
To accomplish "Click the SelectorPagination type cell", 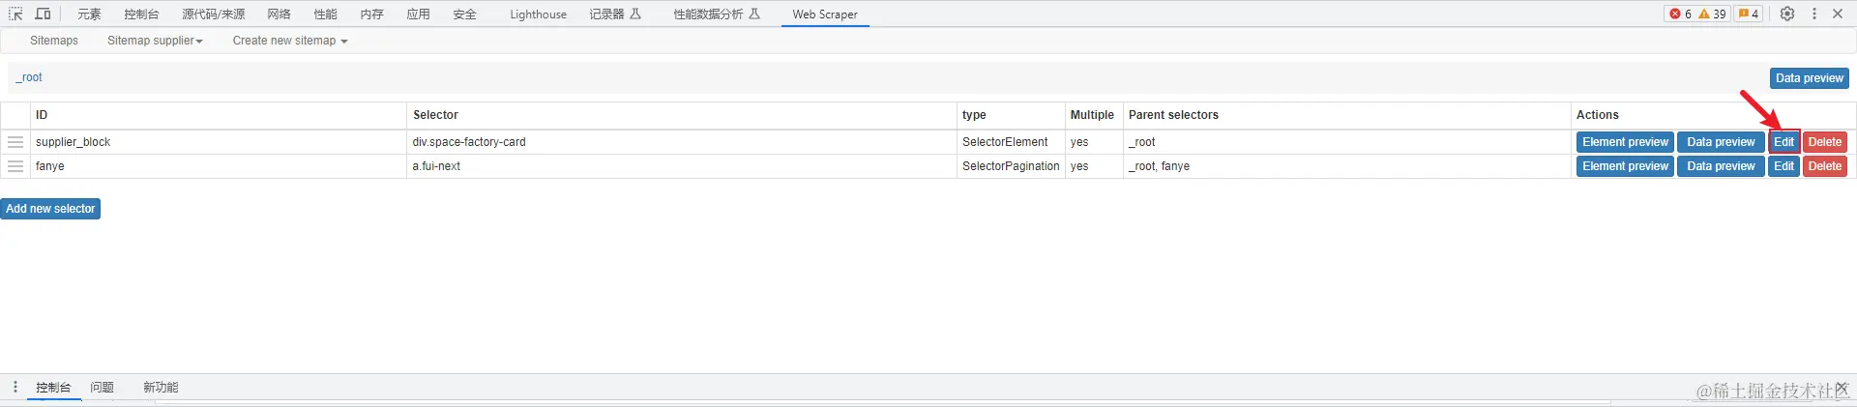I will 1011,166.
